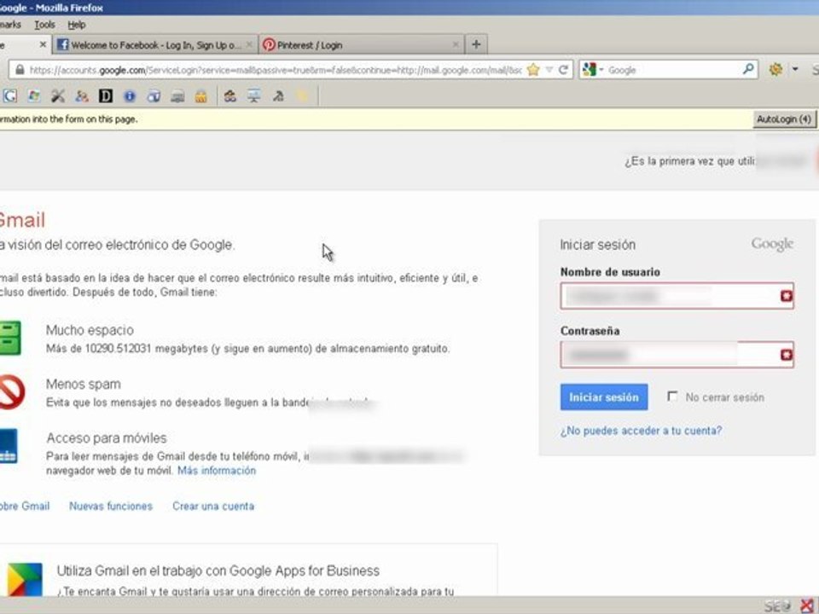Screen dimensions: 819x614
Task: Open the Tools menu
Action: click(x=44, y=25)
